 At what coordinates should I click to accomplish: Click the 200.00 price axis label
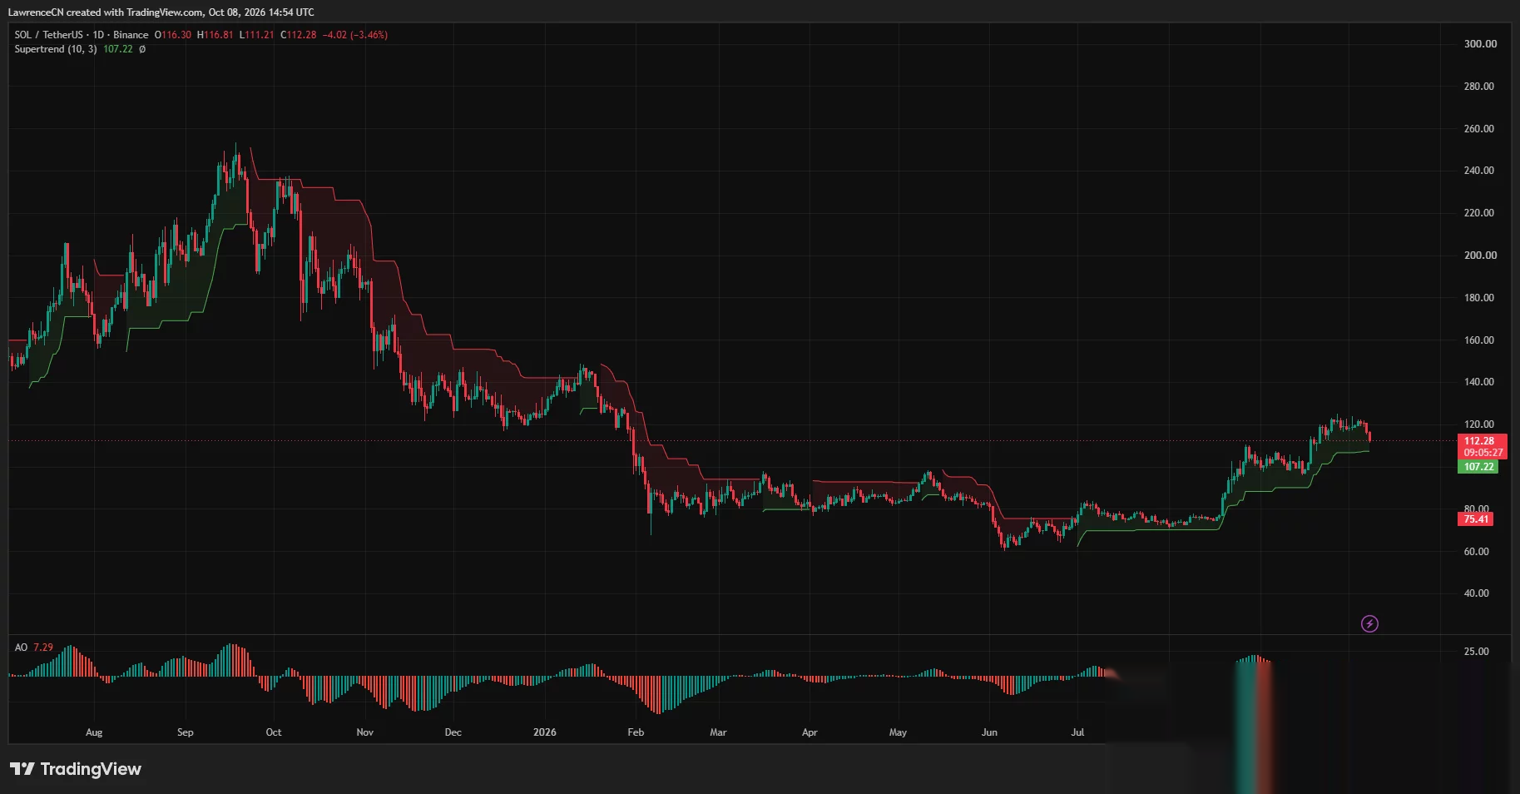[x=1480, y=256]
